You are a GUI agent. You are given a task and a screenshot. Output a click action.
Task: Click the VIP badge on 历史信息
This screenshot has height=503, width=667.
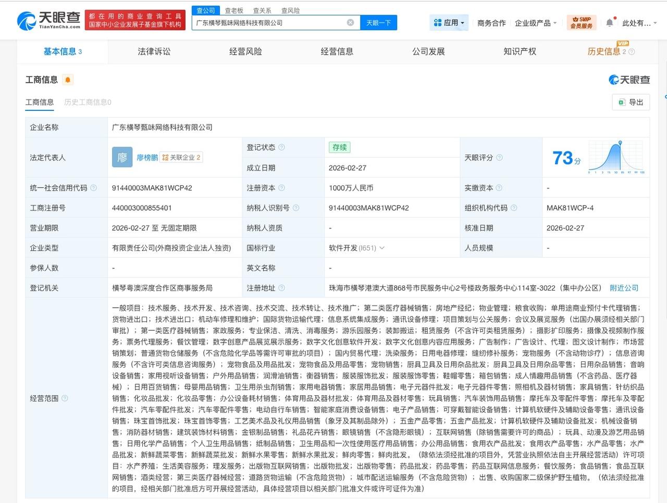coord(621,44)
